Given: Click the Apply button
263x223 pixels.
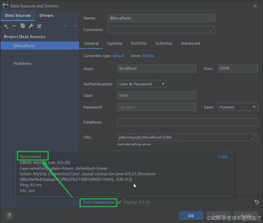Looking at the screenshot, I should click(246, 216).
